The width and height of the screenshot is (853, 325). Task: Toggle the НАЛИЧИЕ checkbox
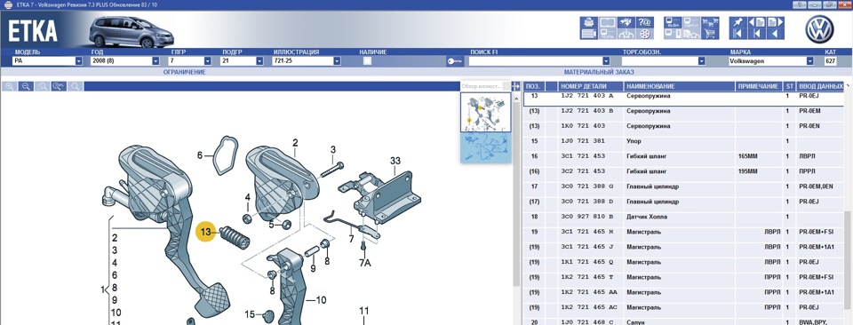368,61
